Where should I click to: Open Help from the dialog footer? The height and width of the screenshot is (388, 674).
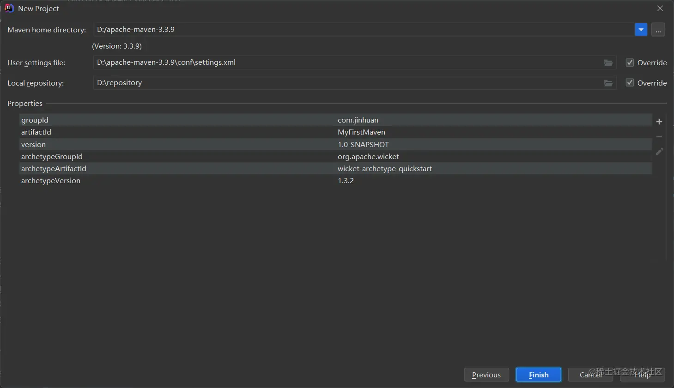(643, 375)
